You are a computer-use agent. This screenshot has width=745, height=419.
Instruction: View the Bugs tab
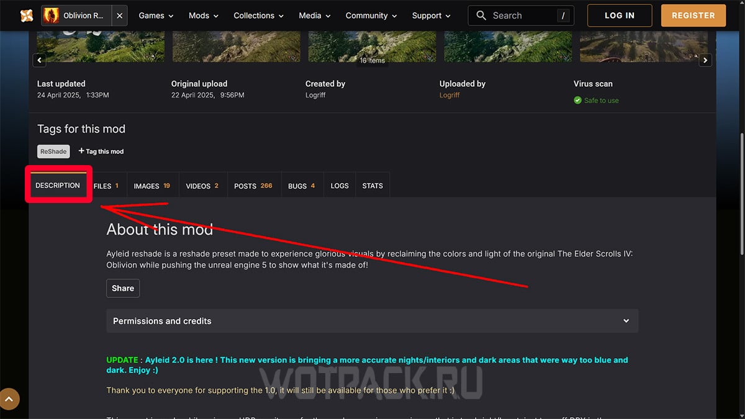point(302,186)
